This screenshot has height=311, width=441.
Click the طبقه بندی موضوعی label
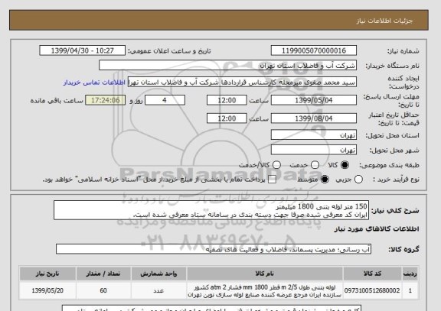(389, 165)
